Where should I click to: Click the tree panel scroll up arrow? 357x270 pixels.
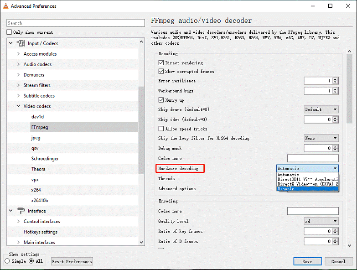coord(141,42)
